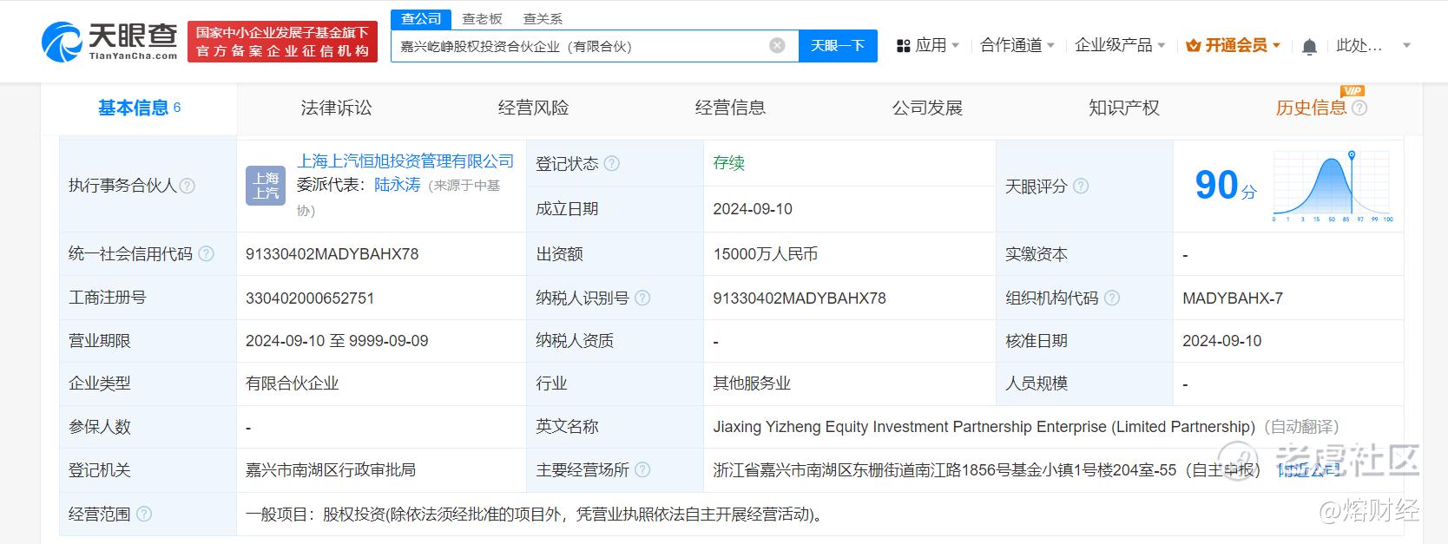Expand the 应用 dropdown menu
The height and width of the screenshot is (544, 1448).
click(928, 45)
